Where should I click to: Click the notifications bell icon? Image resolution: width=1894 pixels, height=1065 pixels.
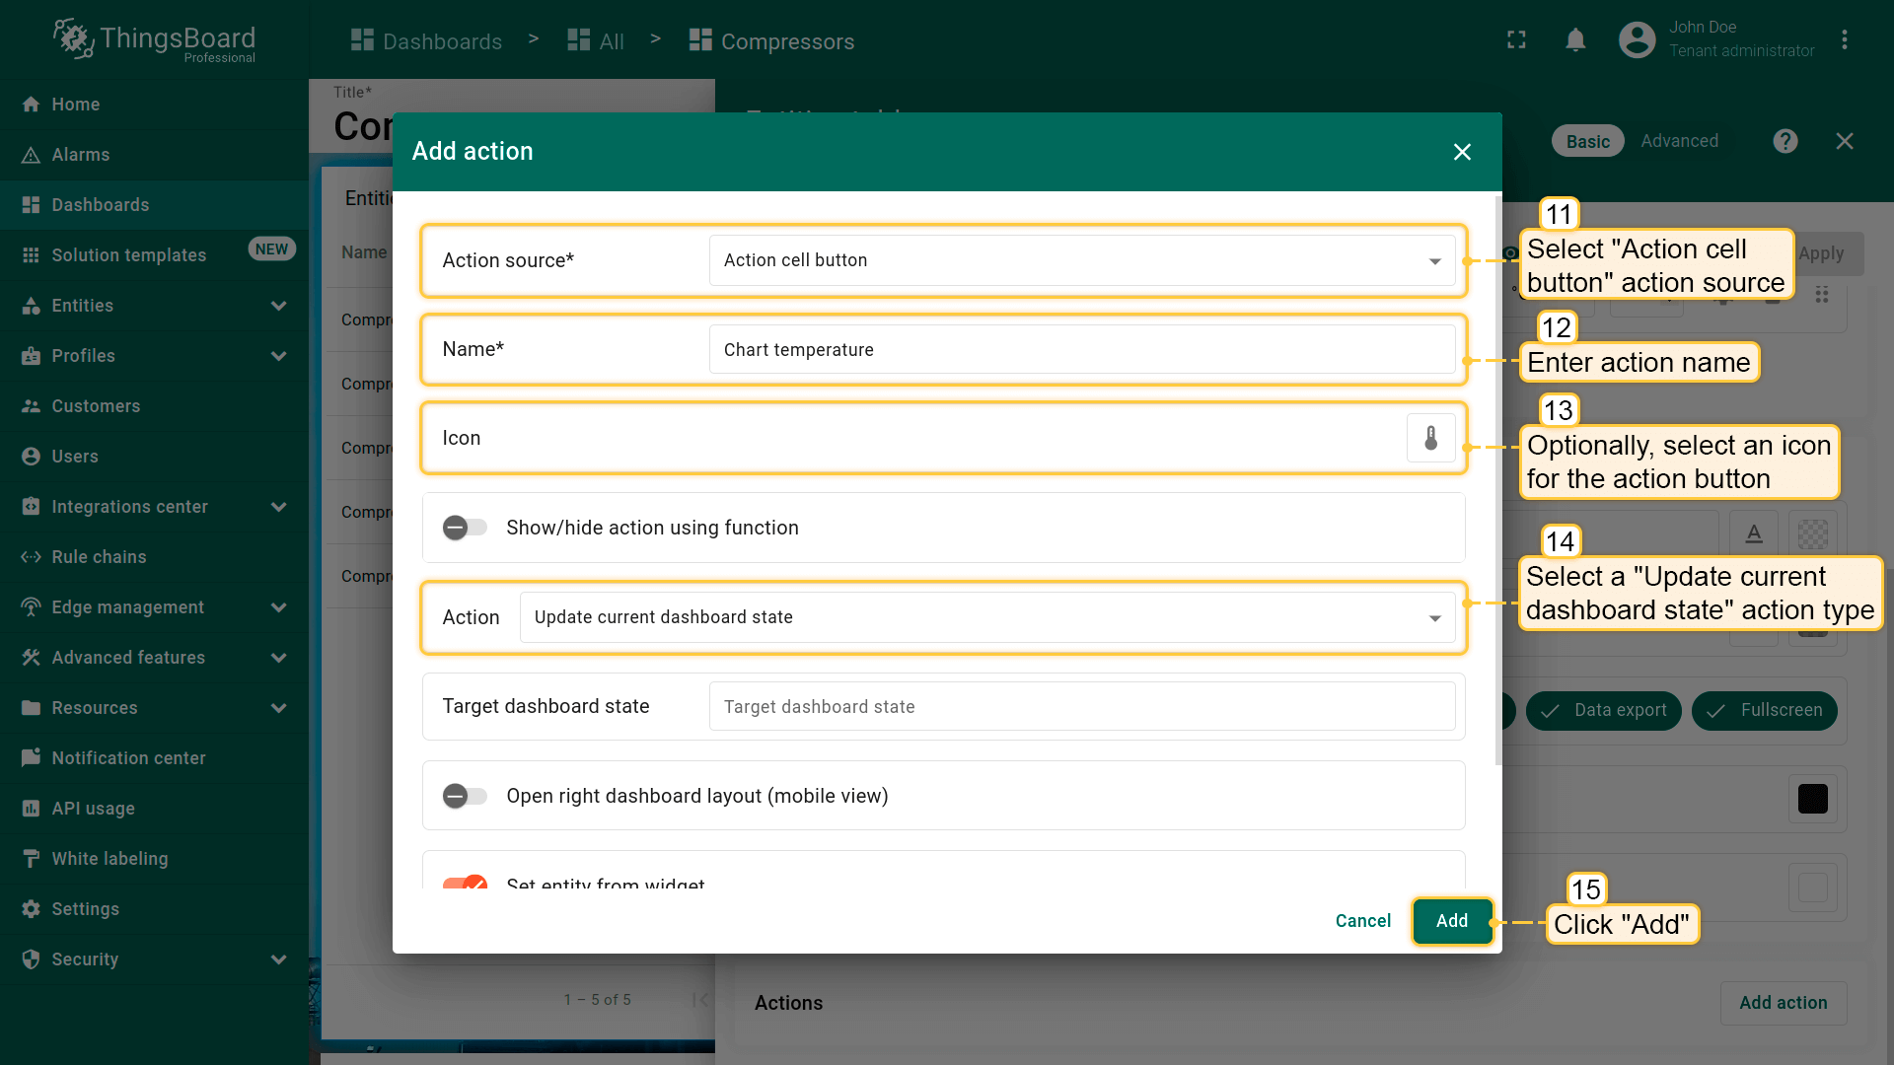(1575, 40)
